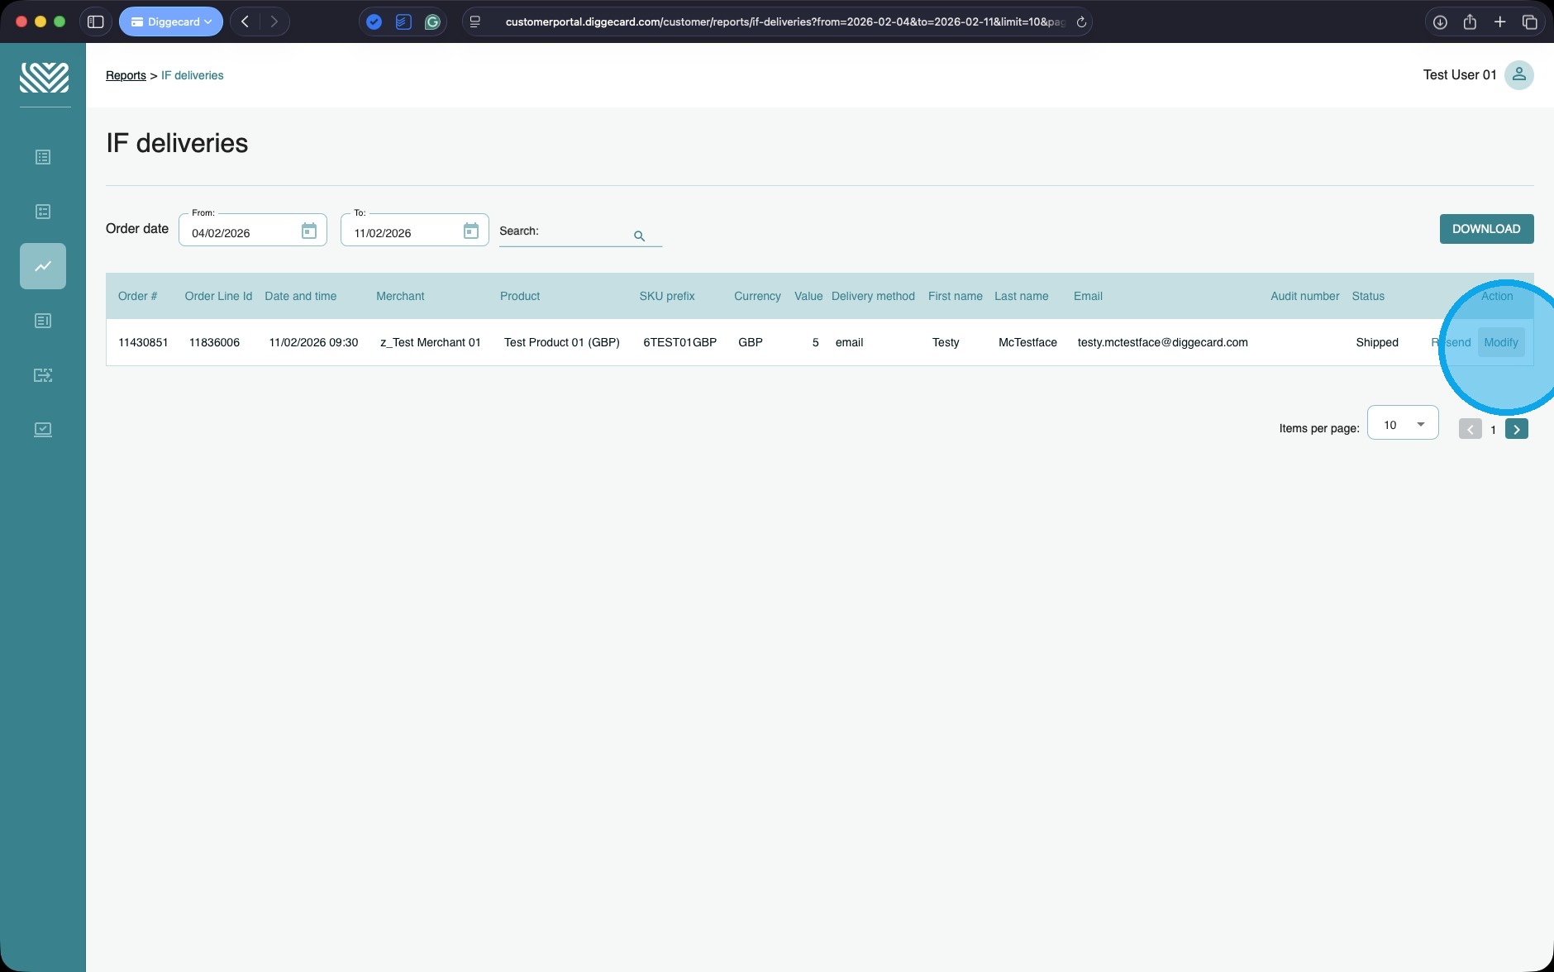Image resolution: width=1554 pixels, height=972 pixels.
Task: Click the Value column header
Action: [x=808, y=296]
